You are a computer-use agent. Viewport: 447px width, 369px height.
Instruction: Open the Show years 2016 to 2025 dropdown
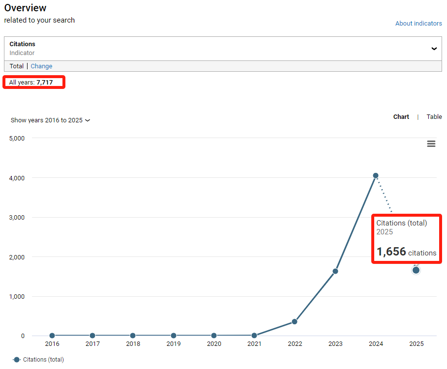[x=51, y=120]
